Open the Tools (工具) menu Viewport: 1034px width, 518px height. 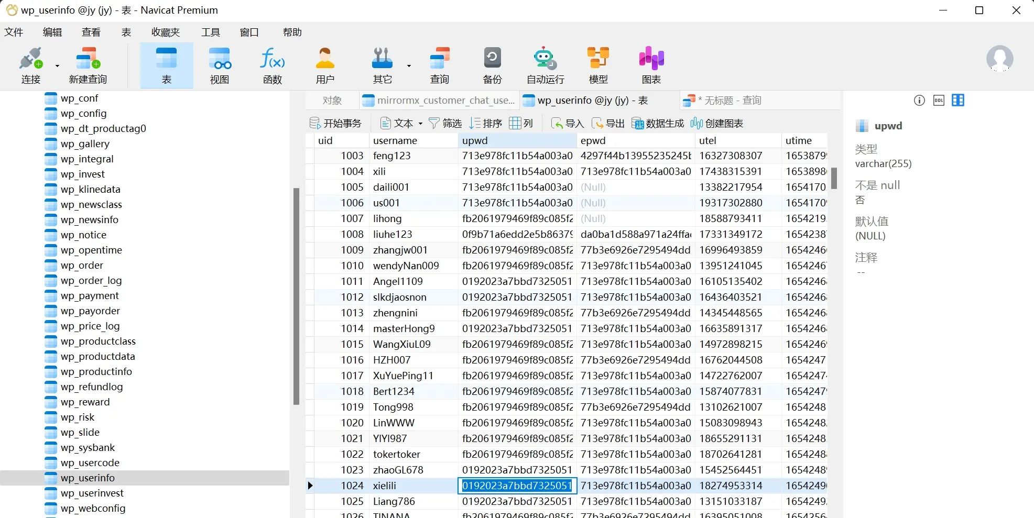tap(211, 32)
